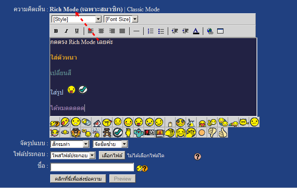Insert the cat-eared devil emoticon
Image resolution: width=297 pixels, height=188 pixels.
click(244, 122)
